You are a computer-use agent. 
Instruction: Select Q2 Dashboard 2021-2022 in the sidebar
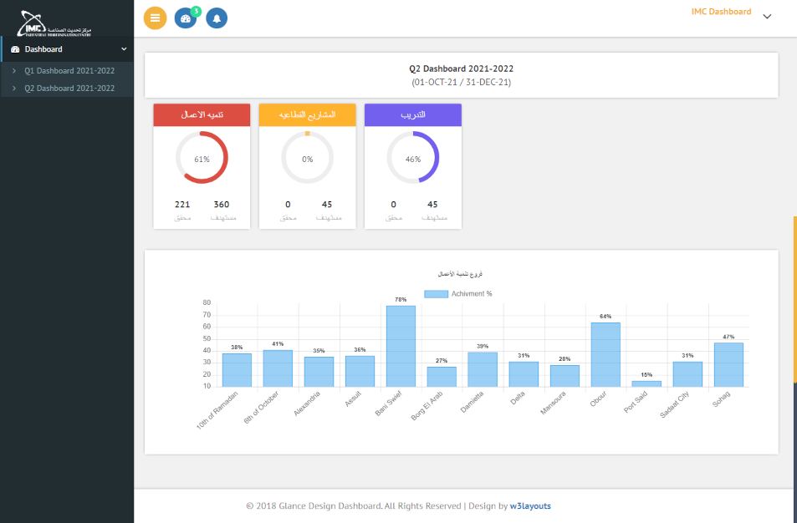tap(70, 88)
